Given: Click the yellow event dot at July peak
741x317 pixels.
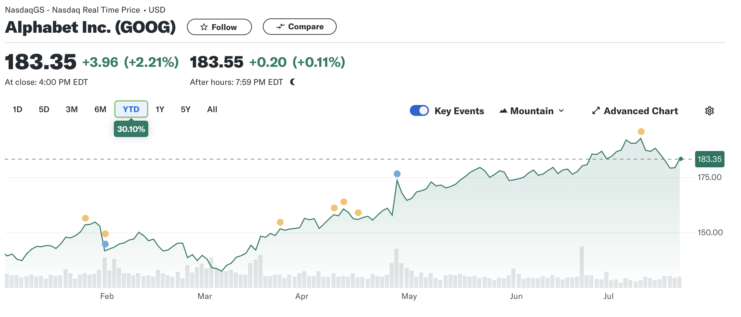Looking at the screenshot, I should (x=641, y=132).
